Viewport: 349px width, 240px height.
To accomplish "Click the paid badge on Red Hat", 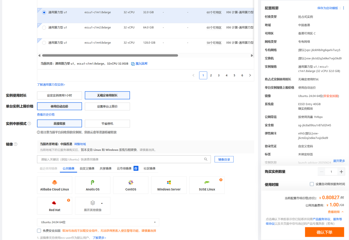I will [68, 200].
